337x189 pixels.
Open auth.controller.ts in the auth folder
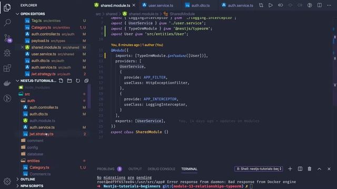44,107
